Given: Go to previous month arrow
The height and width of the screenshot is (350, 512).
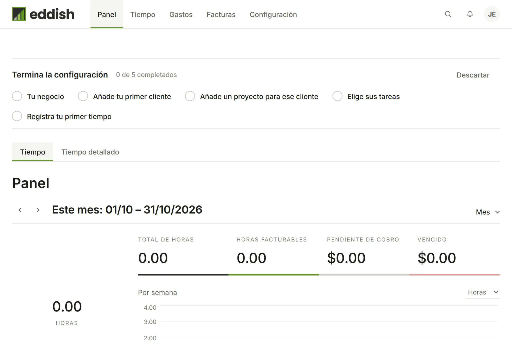Looking at the screenshot, I should (20, 210).
